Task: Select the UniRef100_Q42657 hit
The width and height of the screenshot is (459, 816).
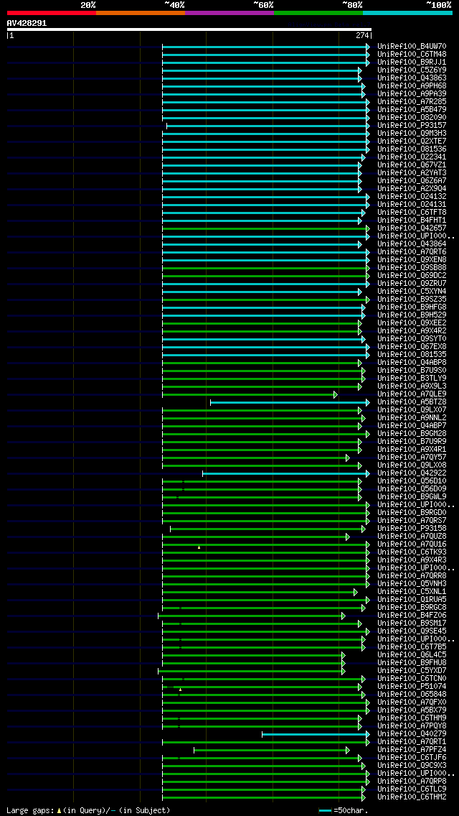Action: click(x=412, y=228)
